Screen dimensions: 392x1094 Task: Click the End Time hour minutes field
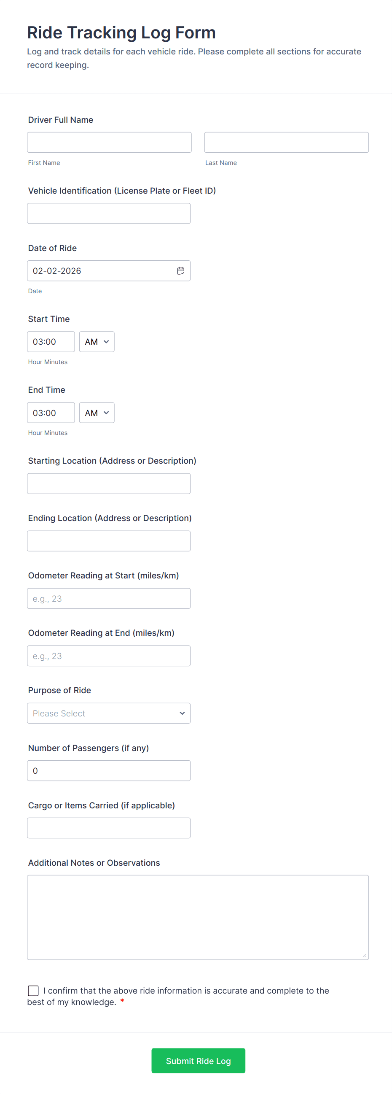51,412
